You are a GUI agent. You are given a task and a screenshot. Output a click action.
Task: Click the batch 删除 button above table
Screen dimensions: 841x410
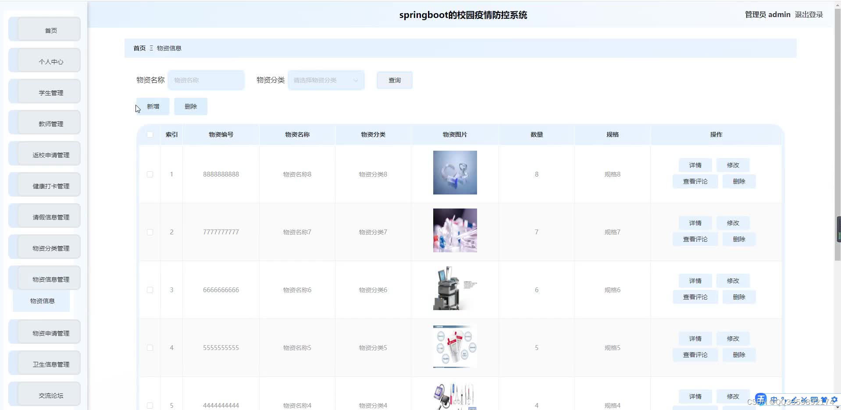[191, 106]
